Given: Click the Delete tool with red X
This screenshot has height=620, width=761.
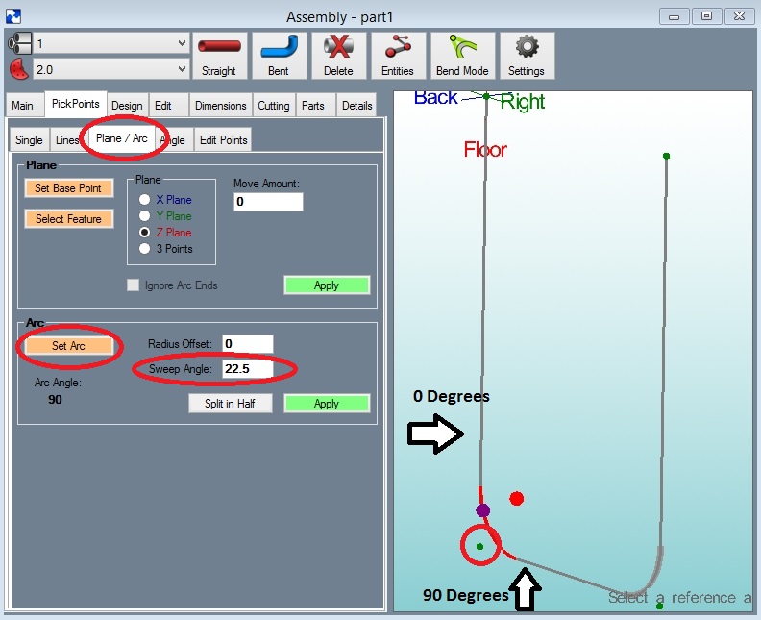Looking at the screenshot, I should click(x=339, y=56).
